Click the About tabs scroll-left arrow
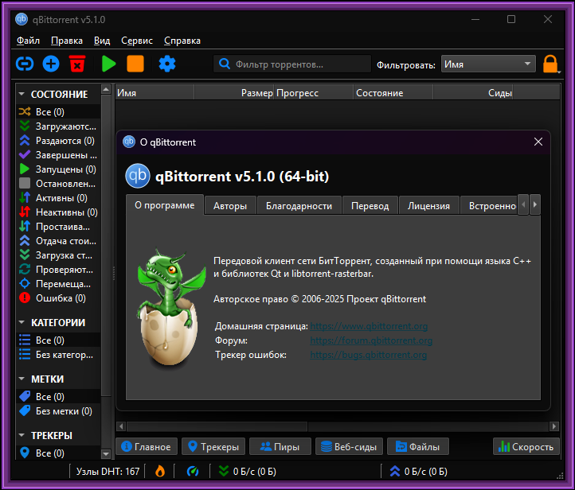This screenshot has height=490, width=575. click(523, 204)
